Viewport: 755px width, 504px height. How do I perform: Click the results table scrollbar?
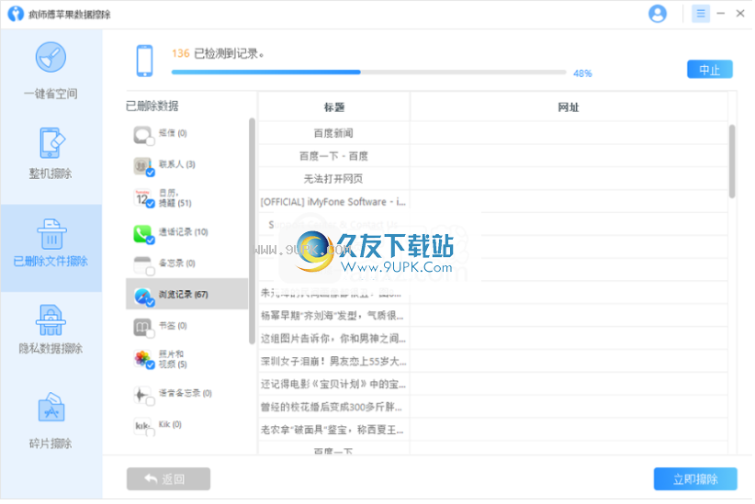click(734, 162)
